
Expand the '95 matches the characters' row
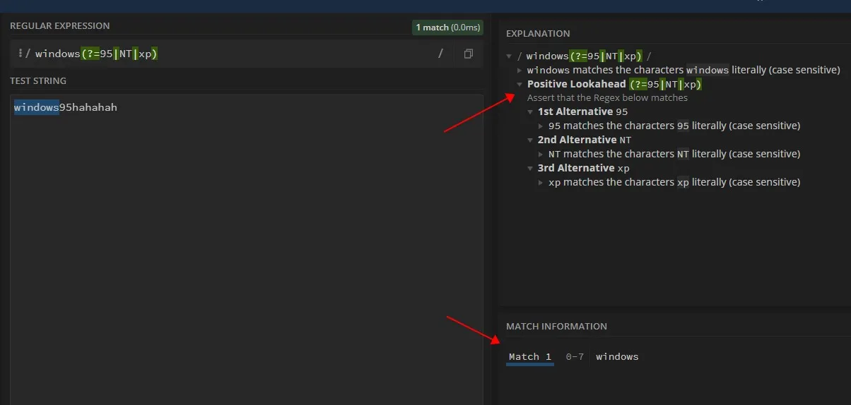coord(541,126)
